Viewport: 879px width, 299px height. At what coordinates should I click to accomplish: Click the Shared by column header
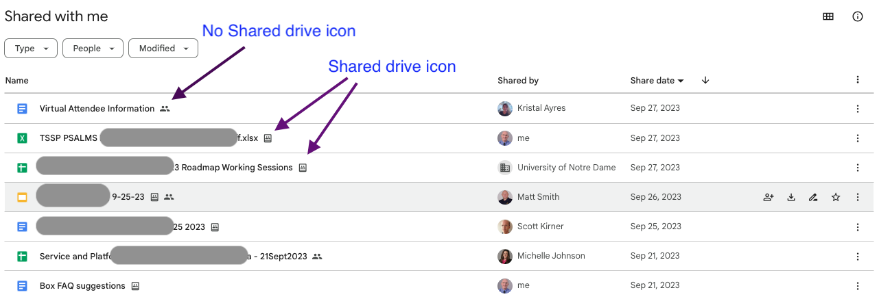(x=518, y=81)
